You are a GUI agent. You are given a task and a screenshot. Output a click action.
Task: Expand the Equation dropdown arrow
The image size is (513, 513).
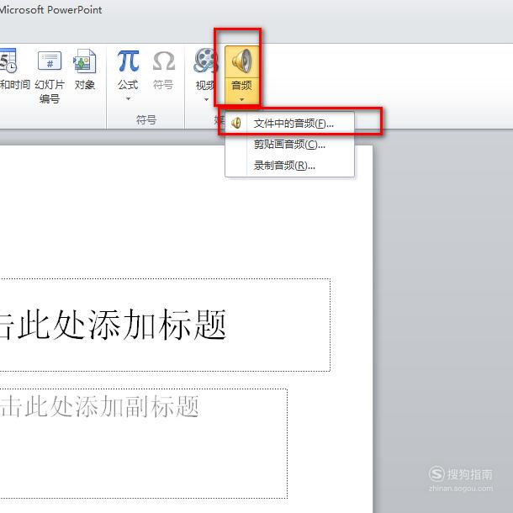pos(128,98)
